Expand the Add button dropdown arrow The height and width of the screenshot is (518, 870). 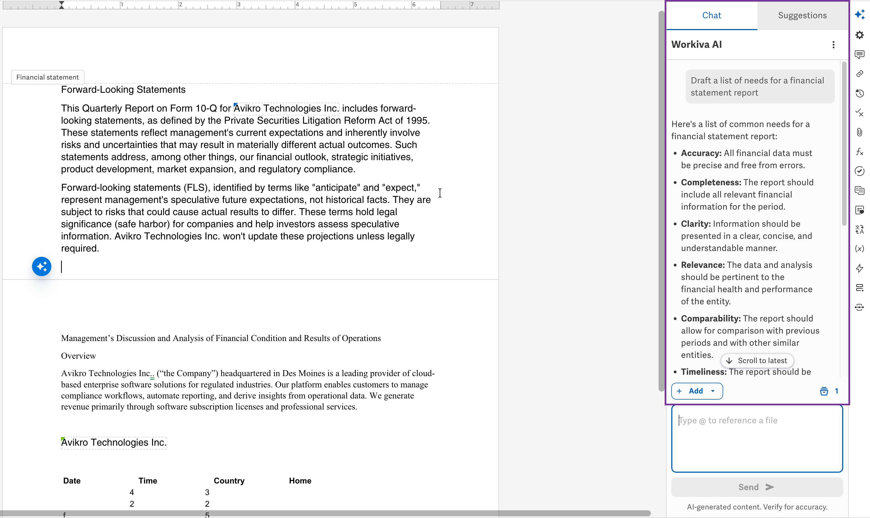713,391
